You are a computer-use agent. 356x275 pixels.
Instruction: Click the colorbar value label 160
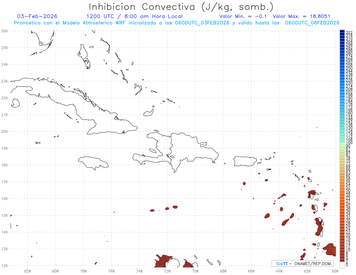(x=349, y=113)
